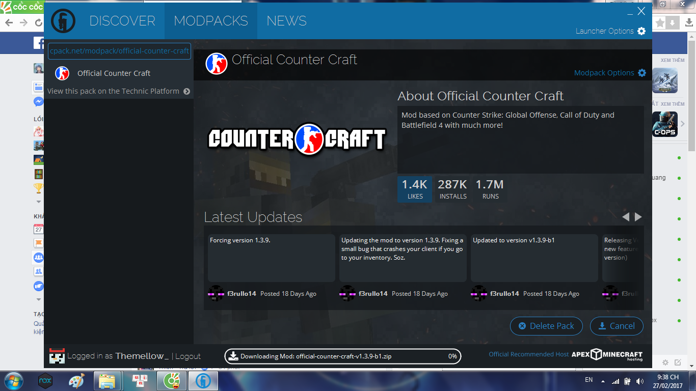Cancel the modpack download

coord(617,326)
